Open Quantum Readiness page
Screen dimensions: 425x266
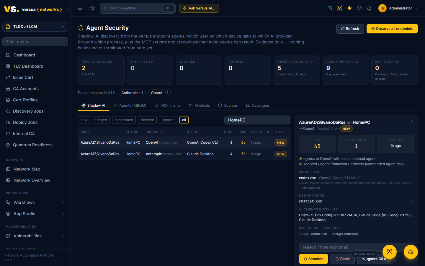point(35,145)
